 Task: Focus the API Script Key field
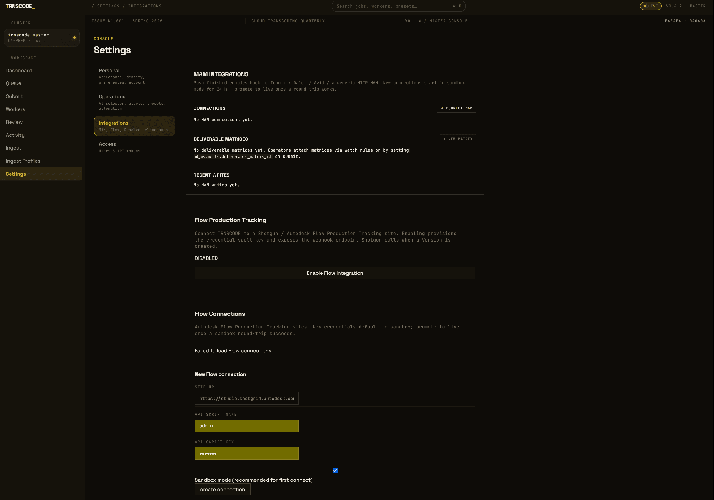[x=246, y=453]
